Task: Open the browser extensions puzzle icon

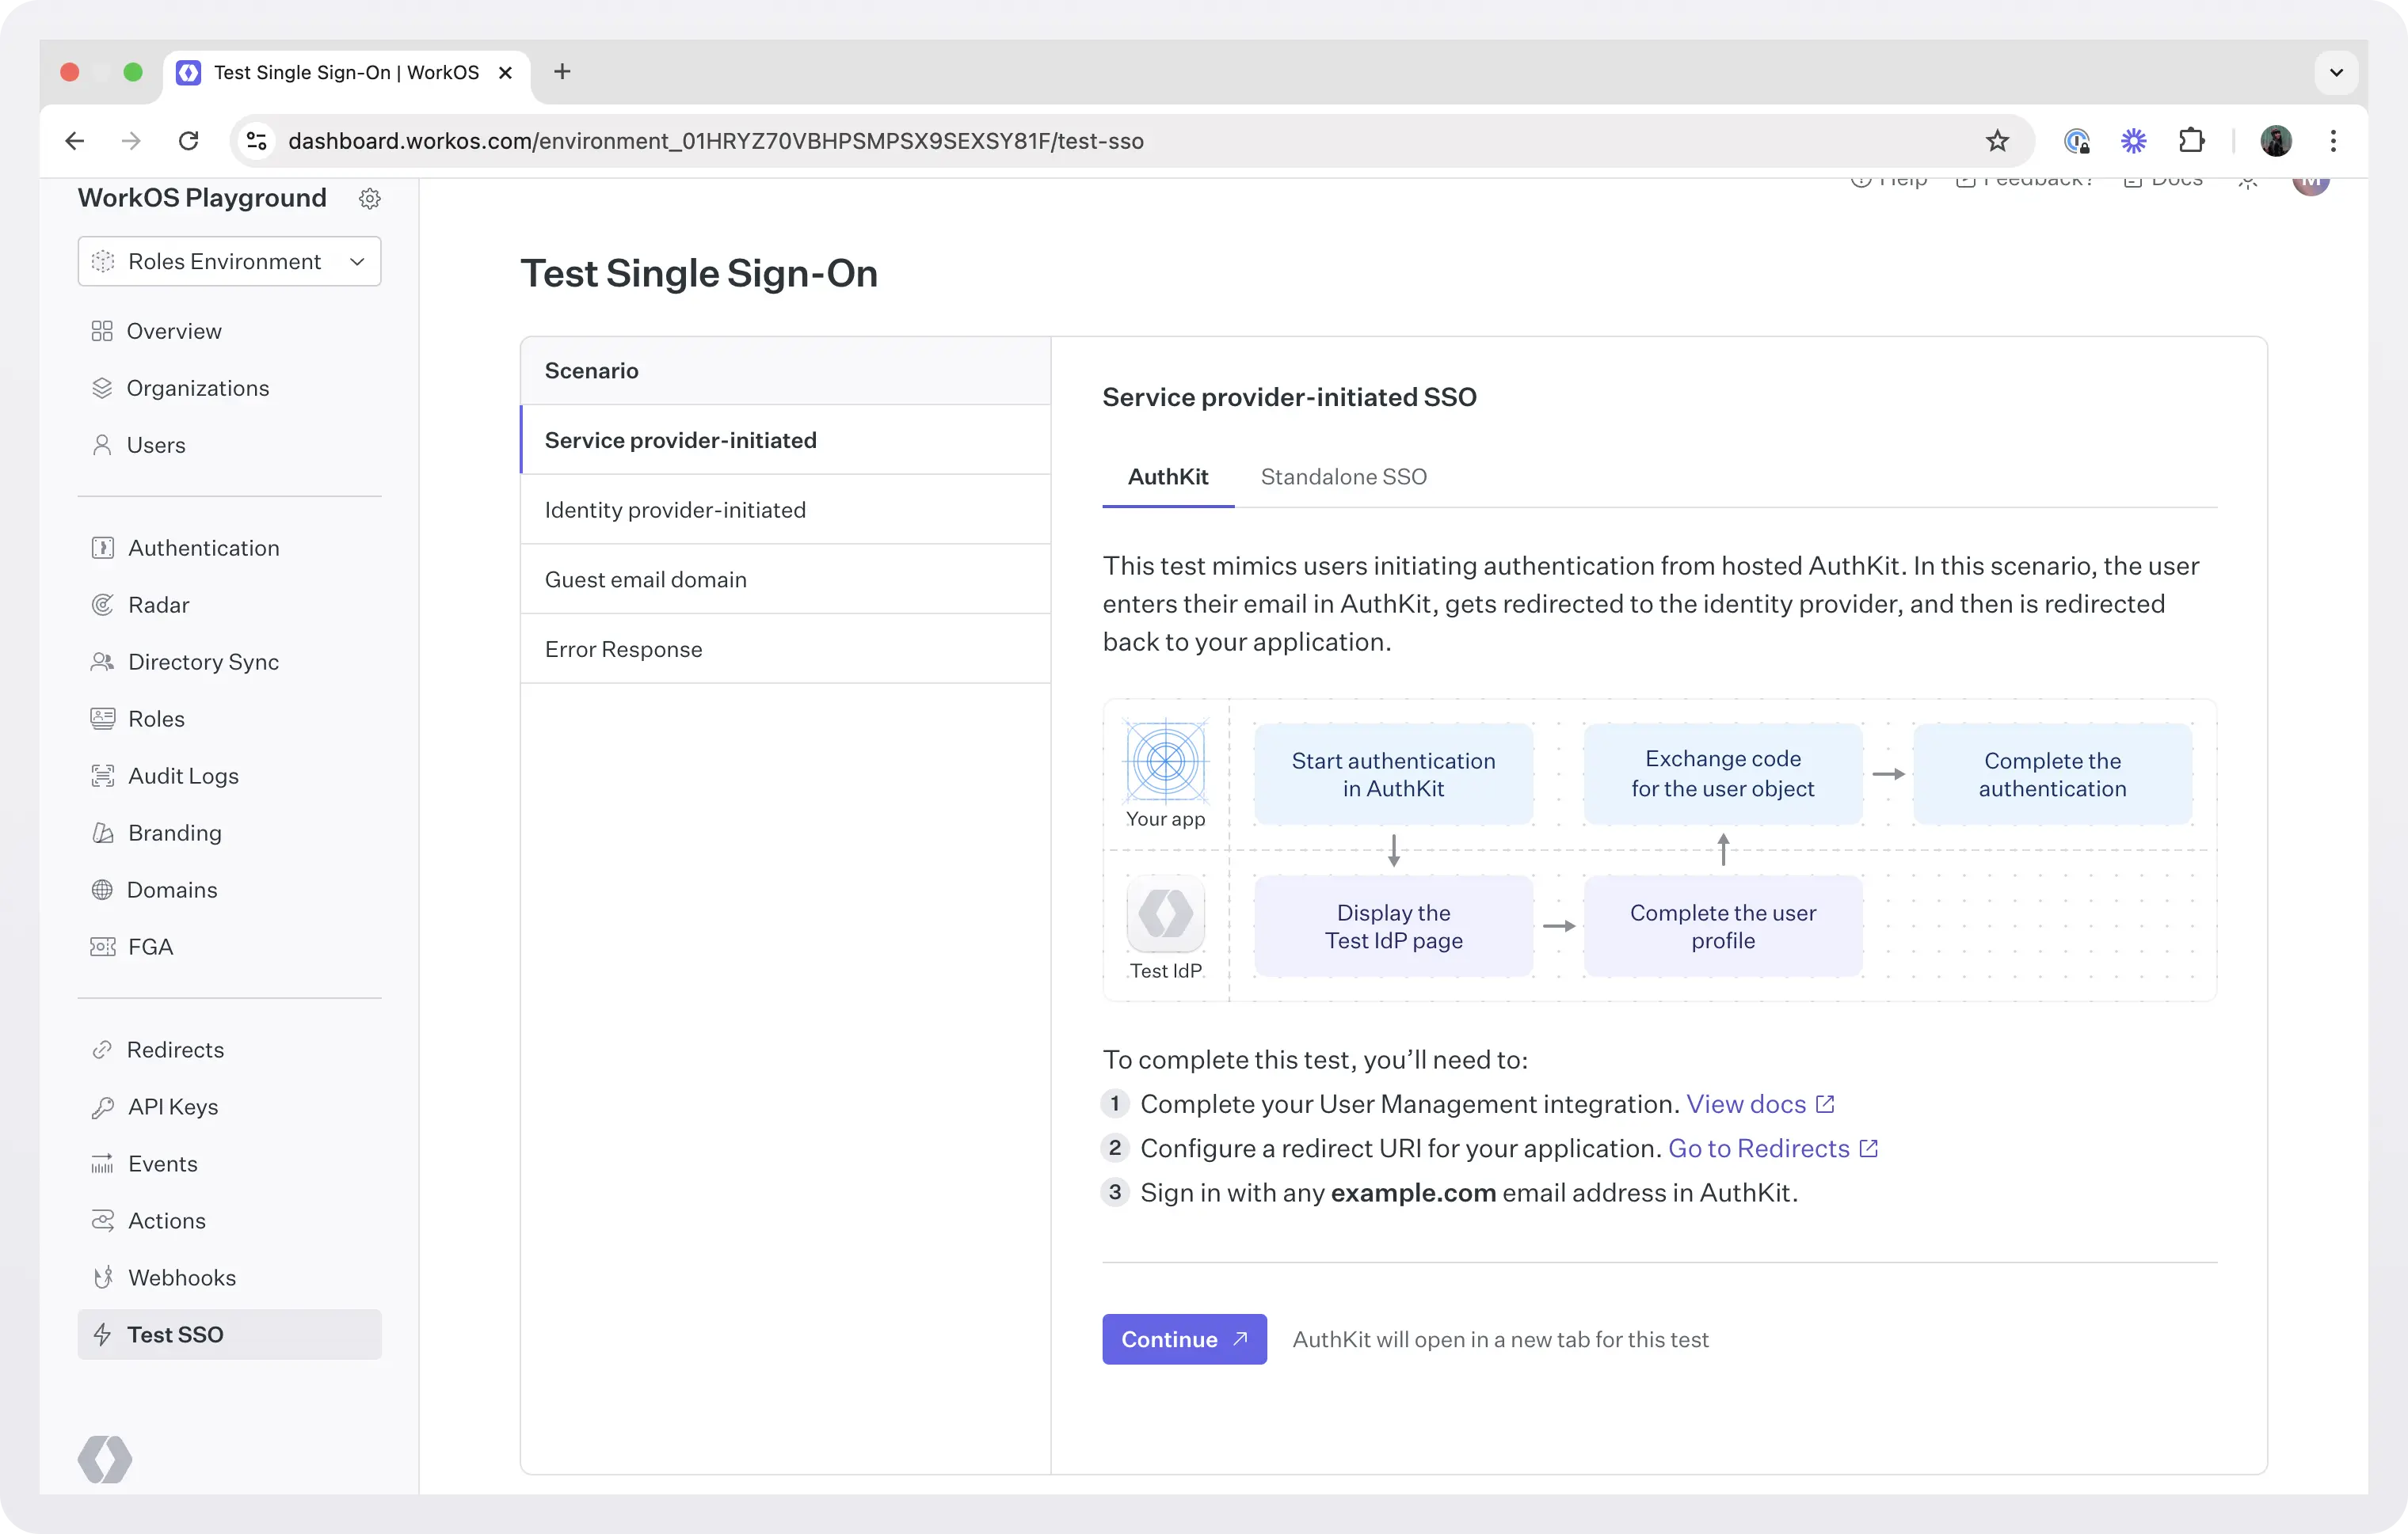Action: [x=2191, y=141]
